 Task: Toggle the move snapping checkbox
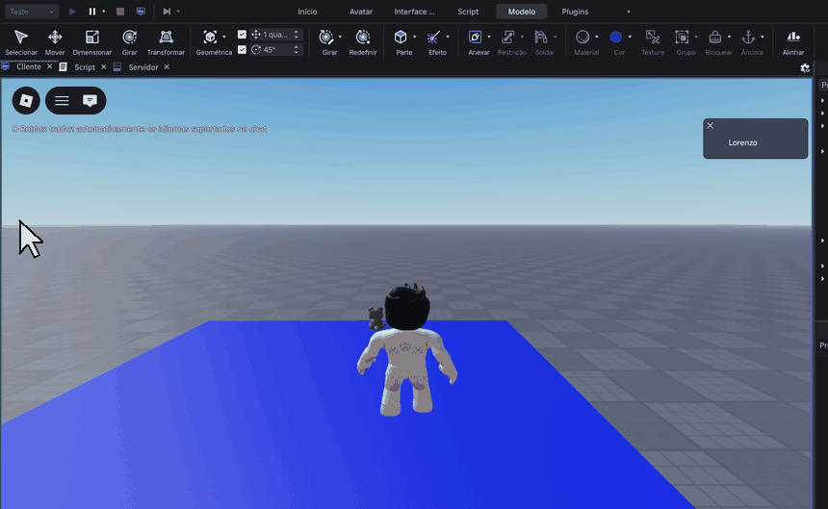point(242,35)
